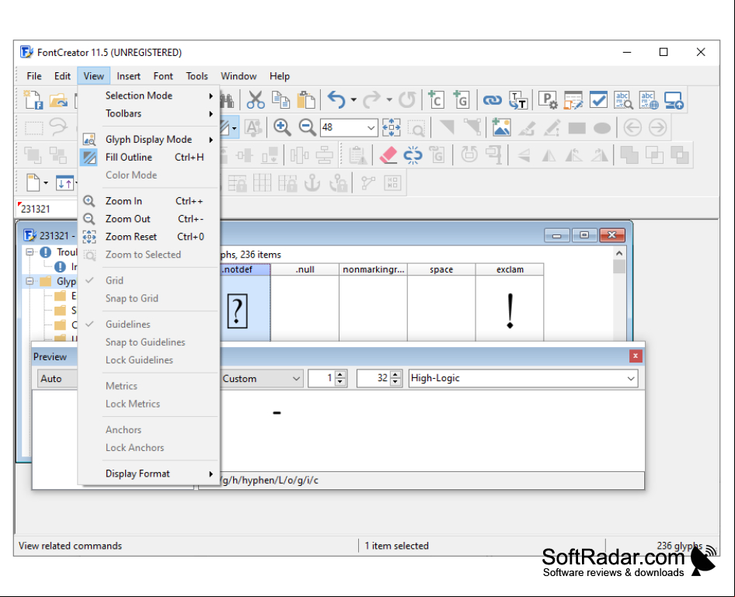The width and height of the screenshot is (735, 597).
Task: Click the blue Undo arrow
Action: point(336,99)
